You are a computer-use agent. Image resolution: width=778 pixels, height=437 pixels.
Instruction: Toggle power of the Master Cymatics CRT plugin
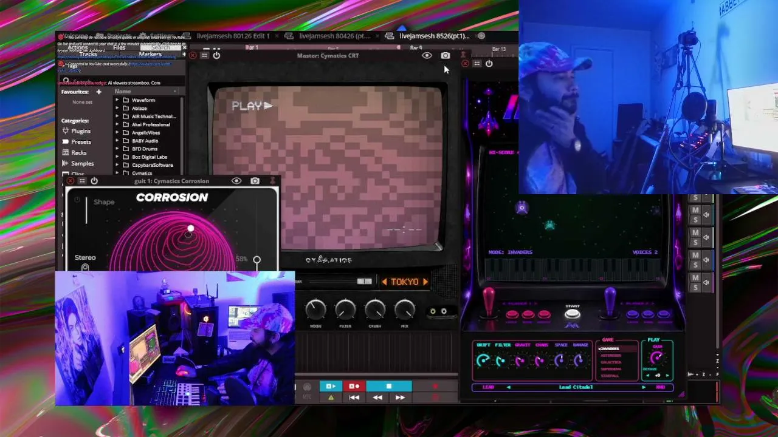tap(216, 55)
